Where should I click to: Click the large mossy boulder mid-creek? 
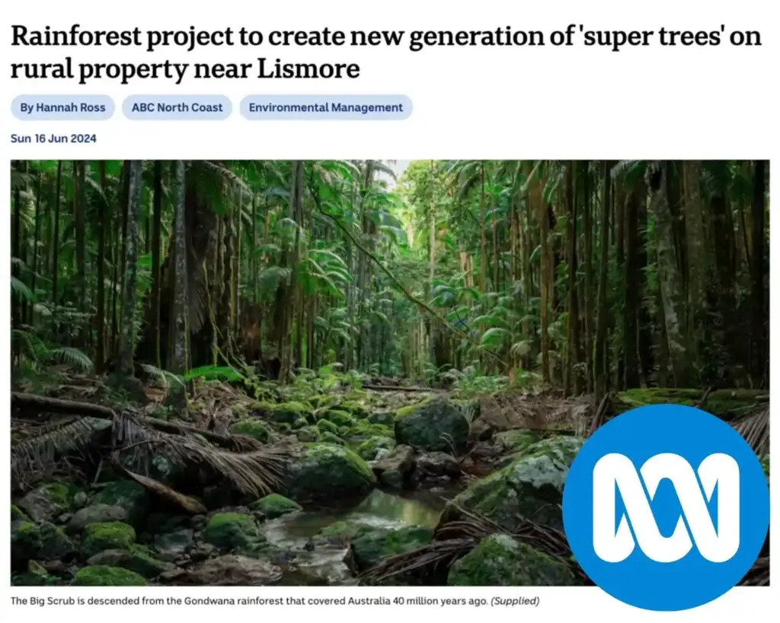[x=432, y=426]
